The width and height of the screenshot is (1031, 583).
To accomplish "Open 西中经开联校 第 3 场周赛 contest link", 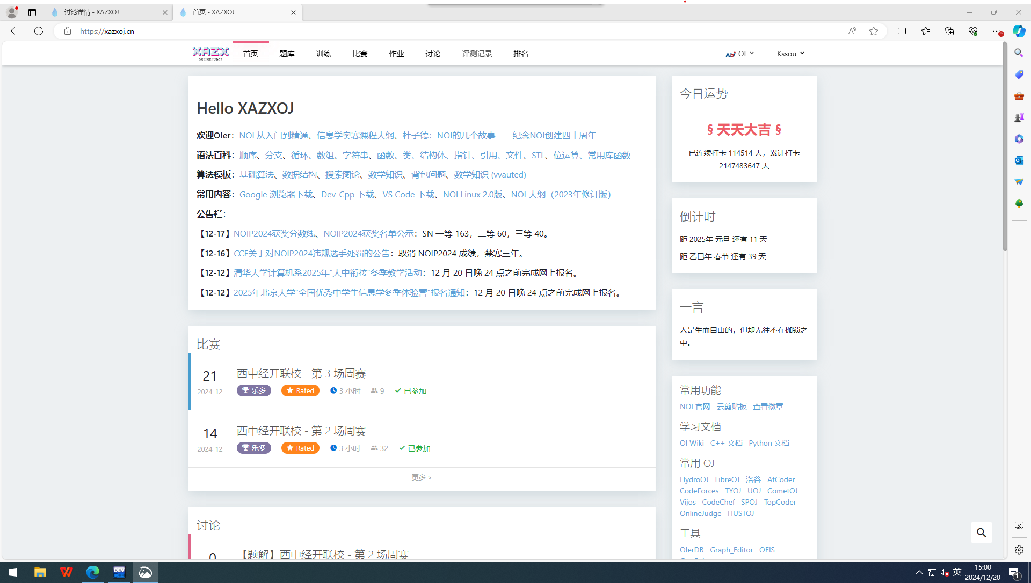I will tap(301, 373).
